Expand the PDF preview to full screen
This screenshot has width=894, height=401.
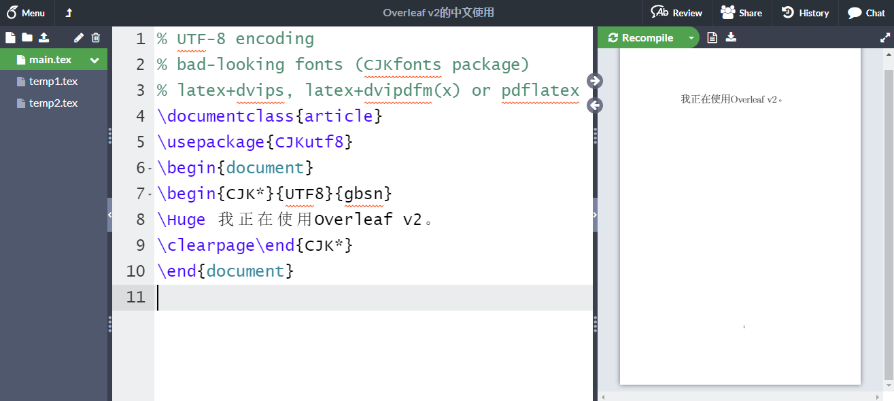[885, 37]
